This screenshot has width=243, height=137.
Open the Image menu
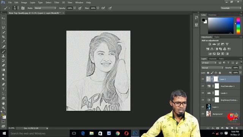[x=24, y=3]
